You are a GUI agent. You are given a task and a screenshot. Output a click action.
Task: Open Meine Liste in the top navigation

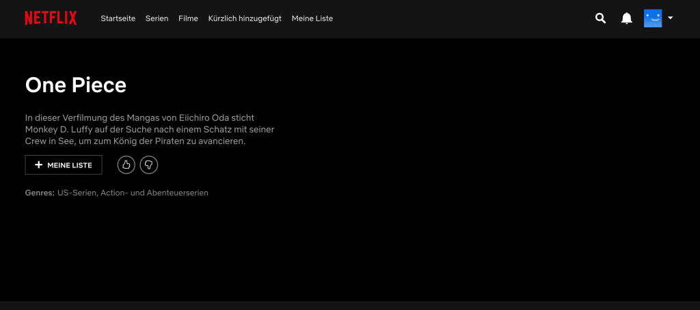click(312, 18)
